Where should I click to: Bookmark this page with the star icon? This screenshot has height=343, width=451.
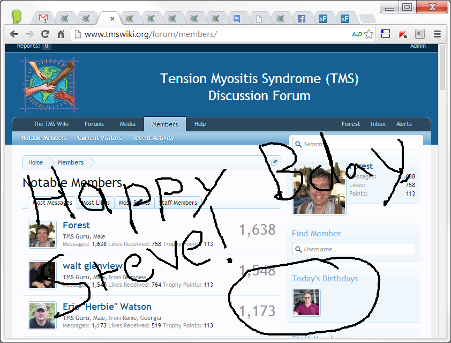pos(369,34)
